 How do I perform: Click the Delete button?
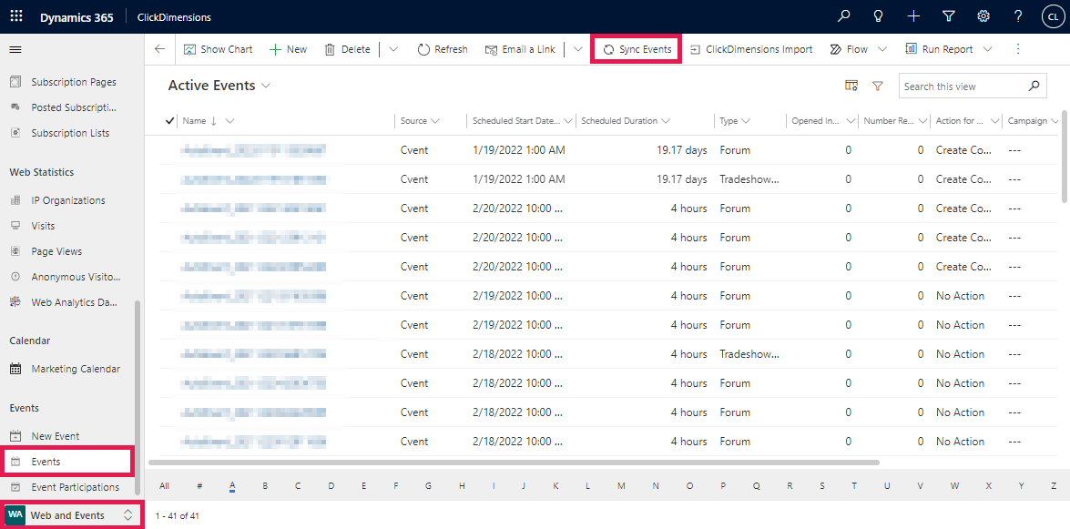point(347,49)
